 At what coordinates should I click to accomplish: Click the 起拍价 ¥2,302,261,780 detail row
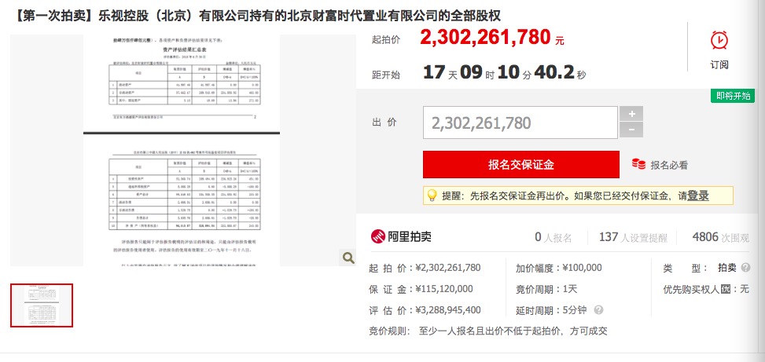[425, 268]
